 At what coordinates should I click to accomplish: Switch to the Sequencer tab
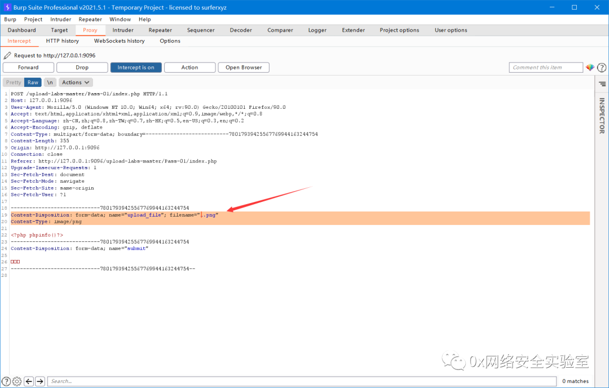(x=201, y=30)
